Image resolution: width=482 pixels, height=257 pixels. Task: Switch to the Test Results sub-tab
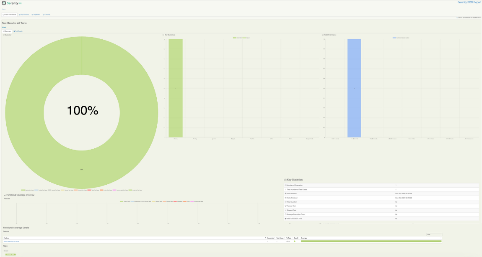[18, 31]
